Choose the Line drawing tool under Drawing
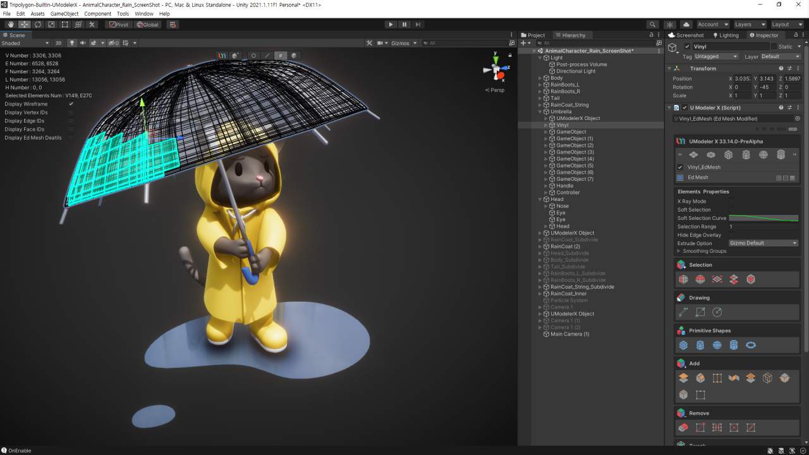Image resolution: width=809 pixels, height=455 pixels. click(x=683, y=312)
